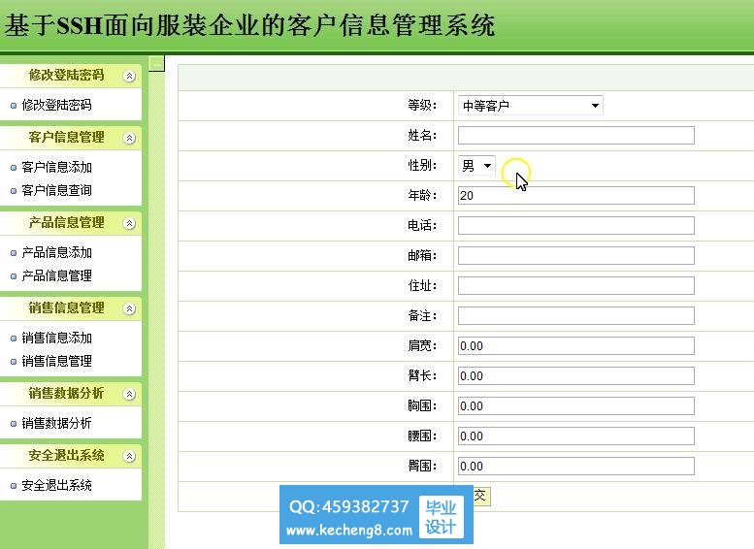Click the 客户信息管理 section header
Image resolution: width=754 pixels, height=549 pixels.
pos(71,138)
